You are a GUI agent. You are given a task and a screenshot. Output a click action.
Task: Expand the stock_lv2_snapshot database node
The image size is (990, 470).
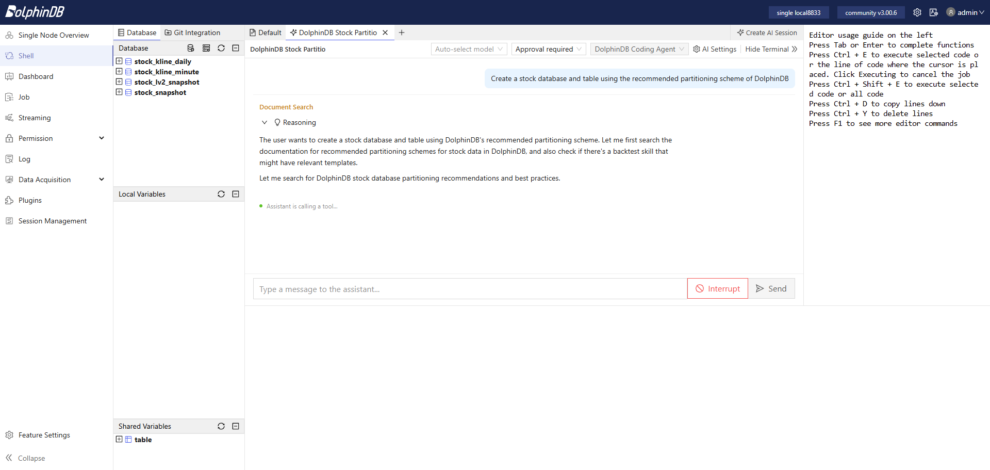[119, 82]
